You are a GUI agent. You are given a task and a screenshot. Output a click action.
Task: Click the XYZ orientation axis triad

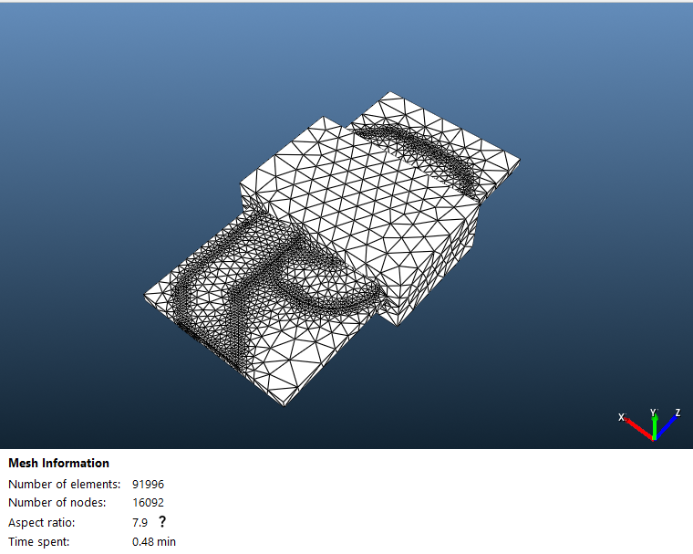pos(649,424)
